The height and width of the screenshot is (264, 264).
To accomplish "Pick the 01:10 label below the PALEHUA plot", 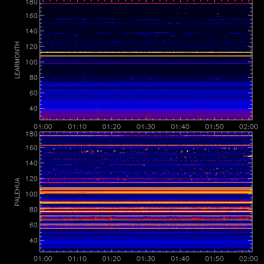I will click(77, 259).
